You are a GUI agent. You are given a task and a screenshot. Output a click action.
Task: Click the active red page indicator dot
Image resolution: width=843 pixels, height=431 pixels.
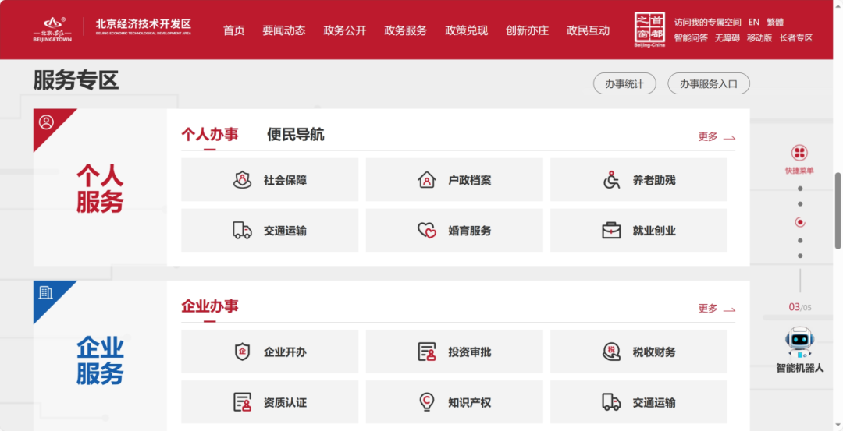coord(800,222)
